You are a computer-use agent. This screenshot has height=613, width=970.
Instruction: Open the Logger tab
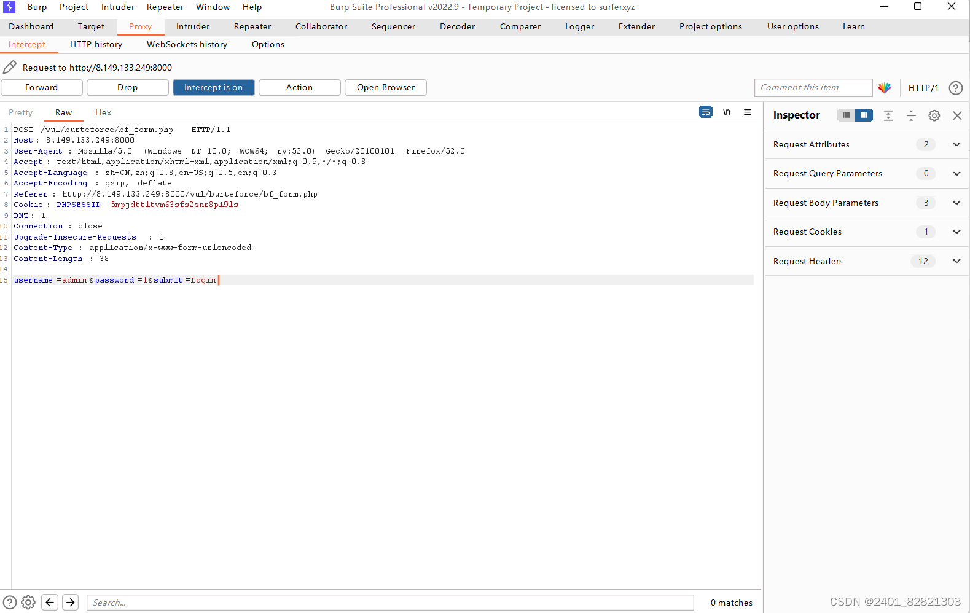[580, 26]
